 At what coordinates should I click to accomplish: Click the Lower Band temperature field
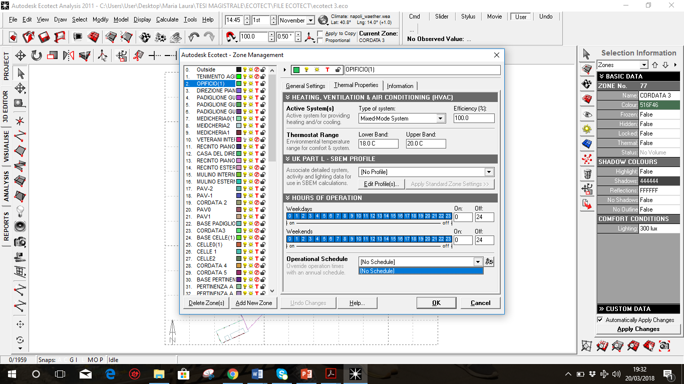coord(379,143)
